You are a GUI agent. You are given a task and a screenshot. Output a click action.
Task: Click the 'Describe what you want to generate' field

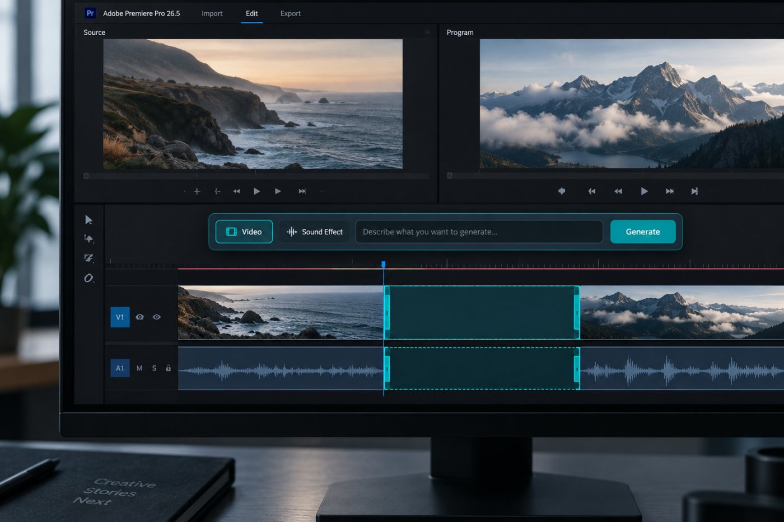[479, 232]
